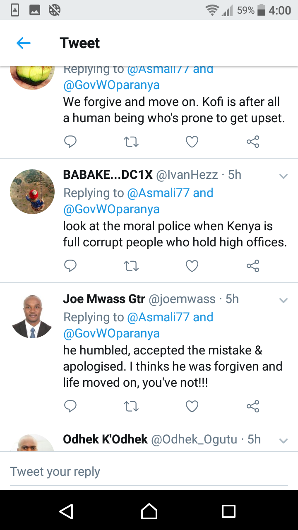Retweet the BABAKE...DC1X tweet
298x530 pixels.
click(x=131, y=266)
